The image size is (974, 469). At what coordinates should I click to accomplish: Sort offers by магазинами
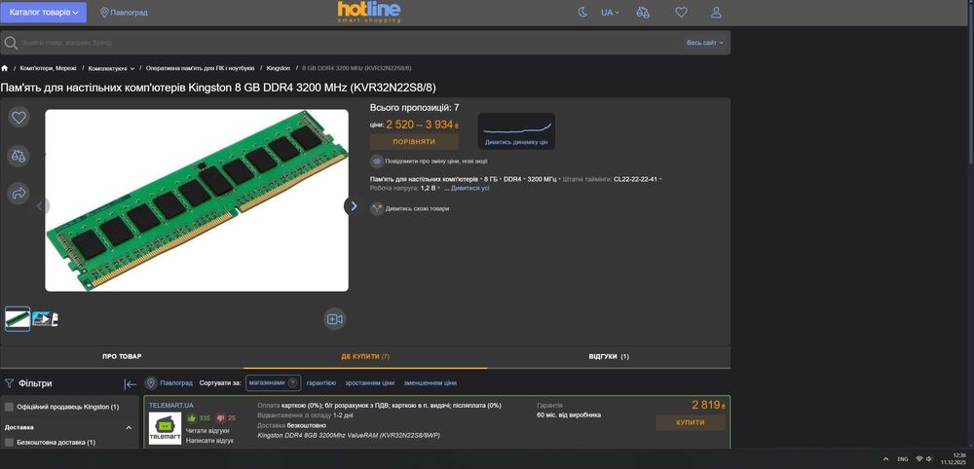[x=267, y=382]
